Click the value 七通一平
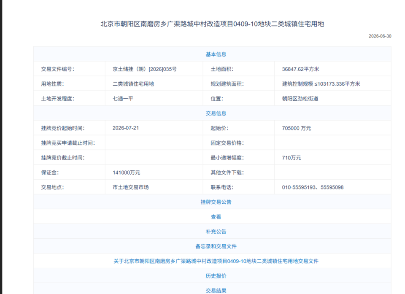 pyautogui.click(x=123, y=99)
